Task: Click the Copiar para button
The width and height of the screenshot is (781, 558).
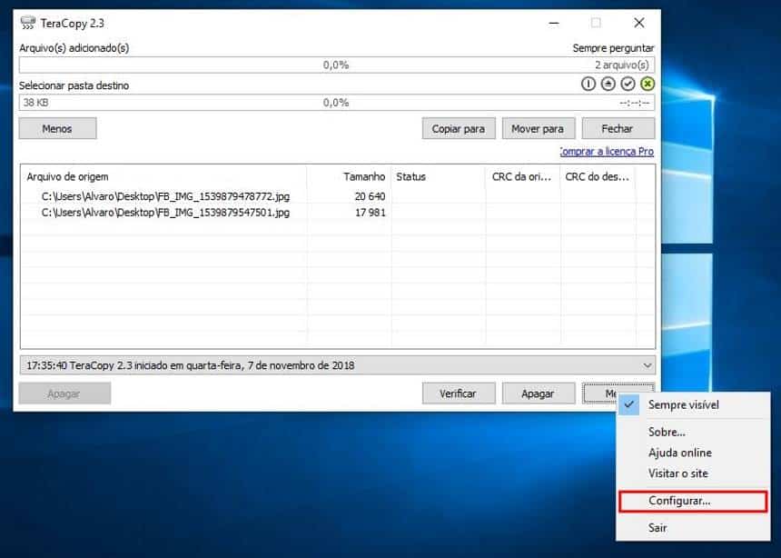Action: click(459, 129)
